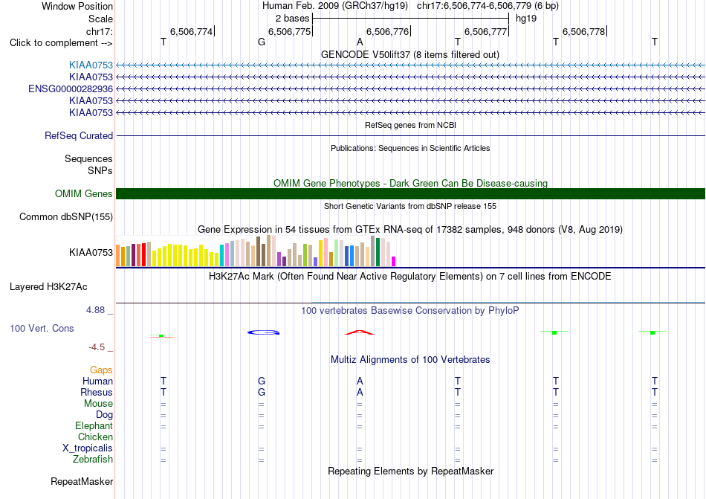Click the GTEx tissue expression bar chart
Image resolution: width=706 pixels, height=499 pixels.
pos(256,251)
